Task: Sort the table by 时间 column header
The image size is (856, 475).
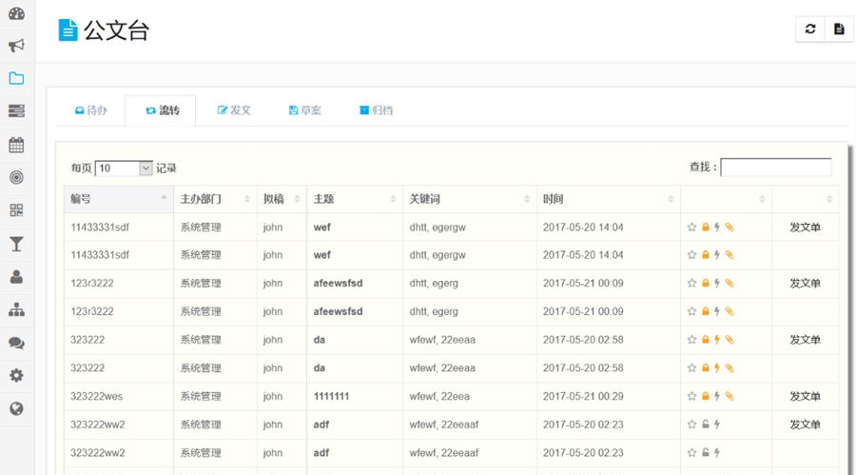Action: [x=608, y=199]
